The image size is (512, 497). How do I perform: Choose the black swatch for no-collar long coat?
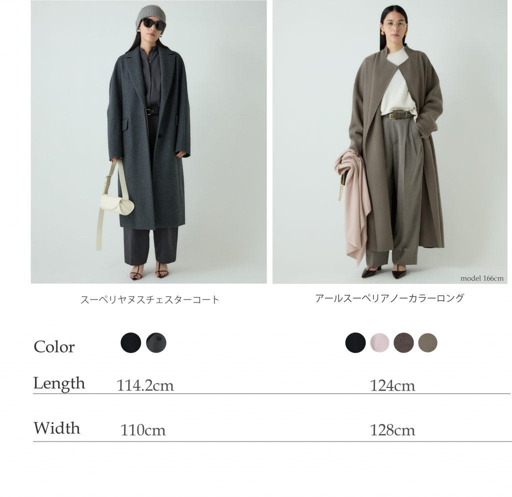click(355, 342)
